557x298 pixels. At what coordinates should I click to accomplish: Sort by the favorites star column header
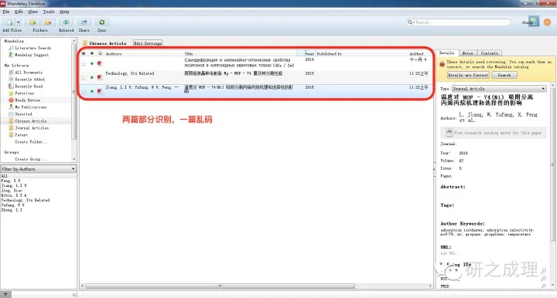(84, 53)
